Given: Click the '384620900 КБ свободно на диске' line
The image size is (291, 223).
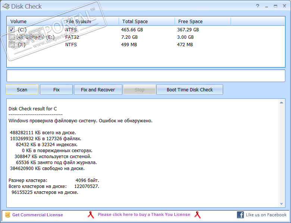Looking at the screenshot, I should [x=47, y=169].
